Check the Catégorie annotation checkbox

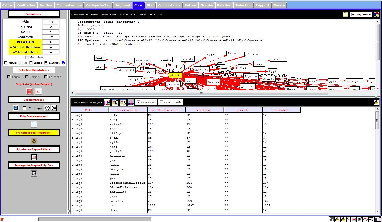[x=46, y=77]
